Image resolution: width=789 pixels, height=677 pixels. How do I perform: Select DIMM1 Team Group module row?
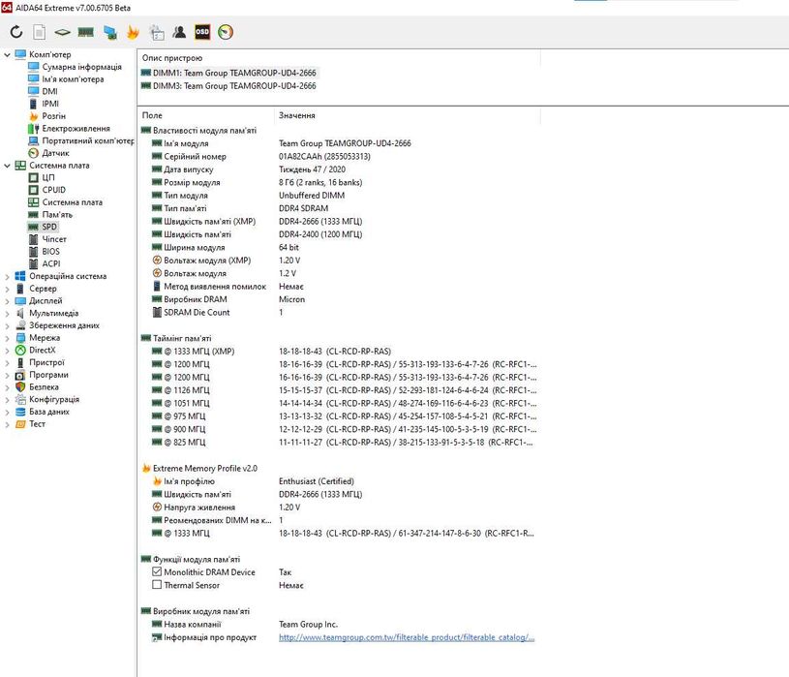pyautogui.click(x=228, y=73)
